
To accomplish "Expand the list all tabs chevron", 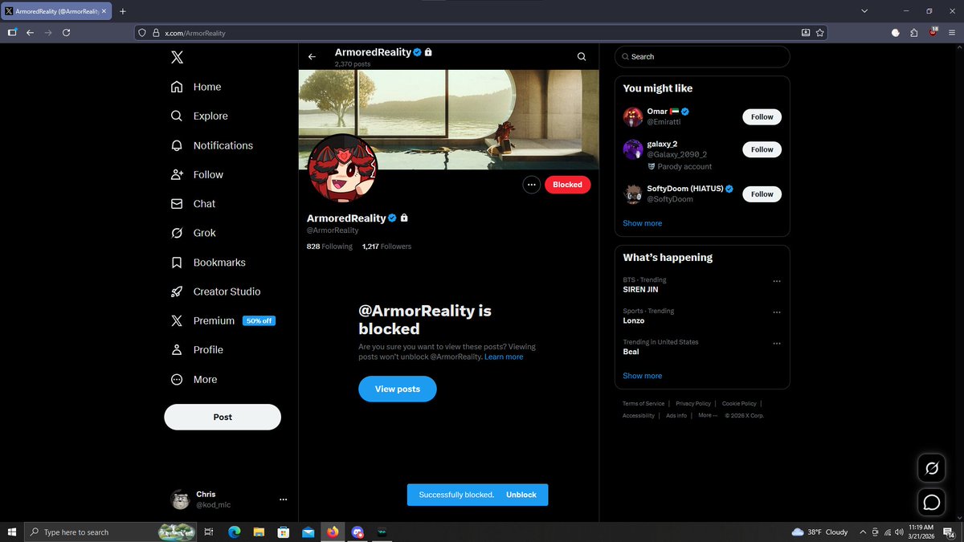I will [864, 11].
